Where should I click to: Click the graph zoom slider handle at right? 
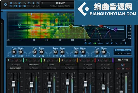click(x=127, y=26)
